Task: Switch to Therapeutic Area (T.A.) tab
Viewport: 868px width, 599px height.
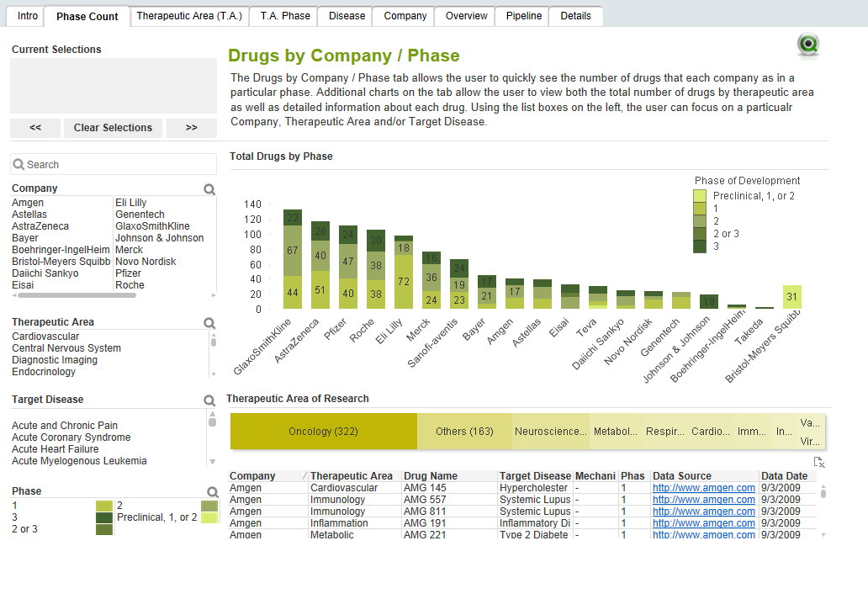Action: [189, 16]
